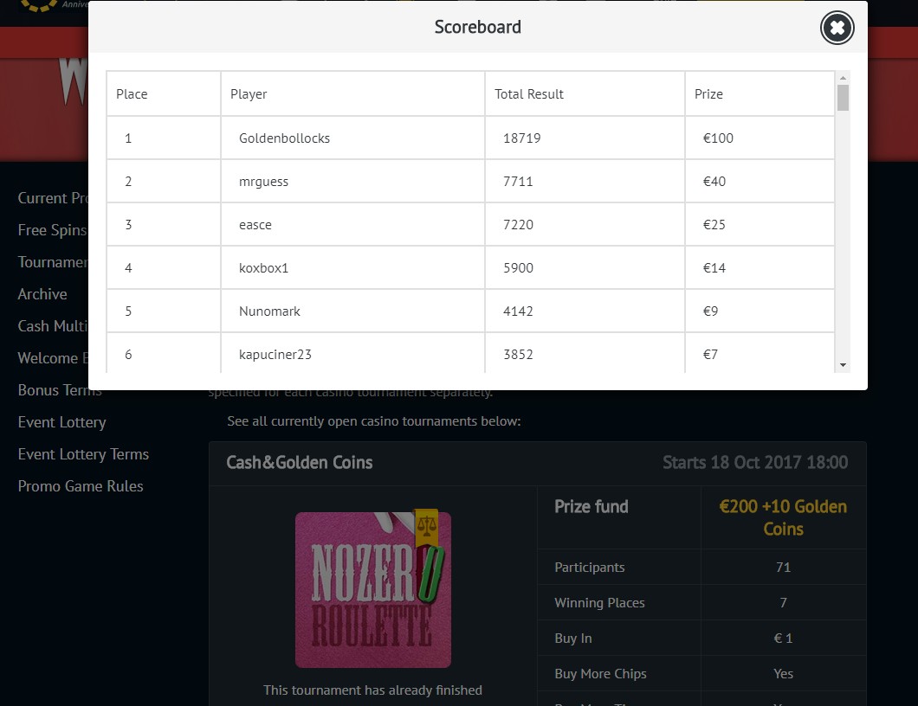Click the mrguess player row
Viewport: 918px width, 706px height.
263,182
